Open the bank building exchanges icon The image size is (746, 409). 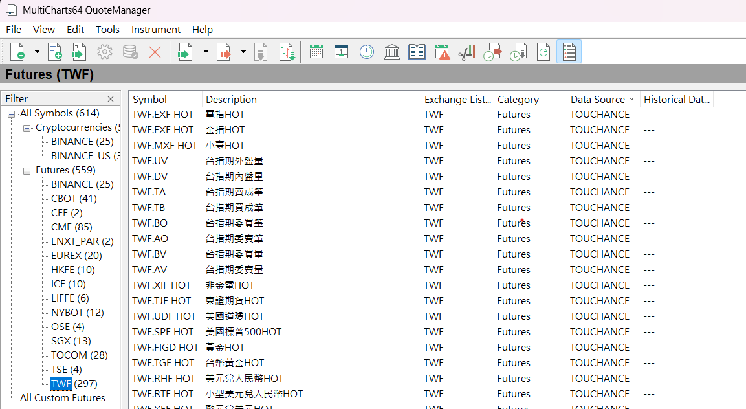click(x=391, y=52)
